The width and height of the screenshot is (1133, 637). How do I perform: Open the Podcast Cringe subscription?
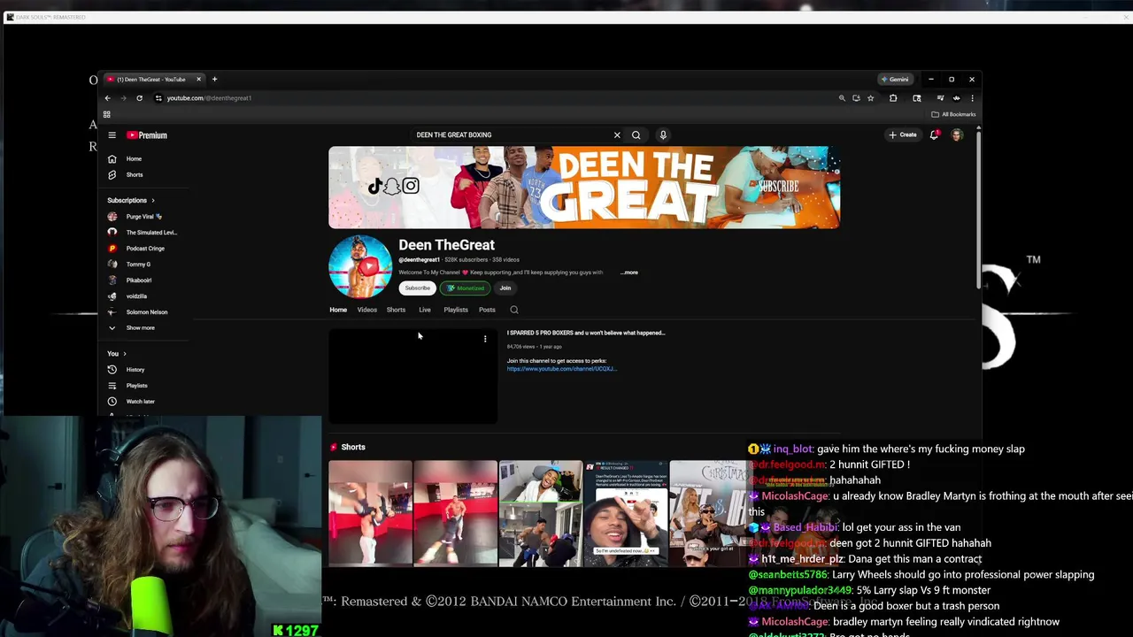point(145,249)
